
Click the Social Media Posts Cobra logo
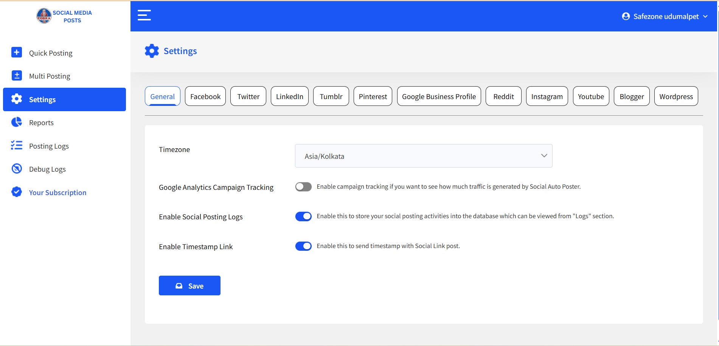click(x=44, y=16)
